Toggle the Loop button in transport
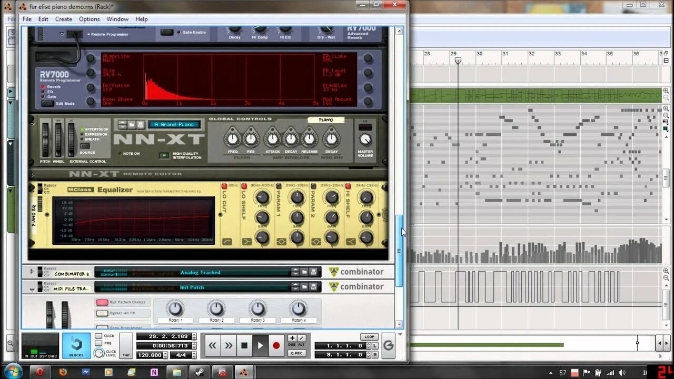 369,337
